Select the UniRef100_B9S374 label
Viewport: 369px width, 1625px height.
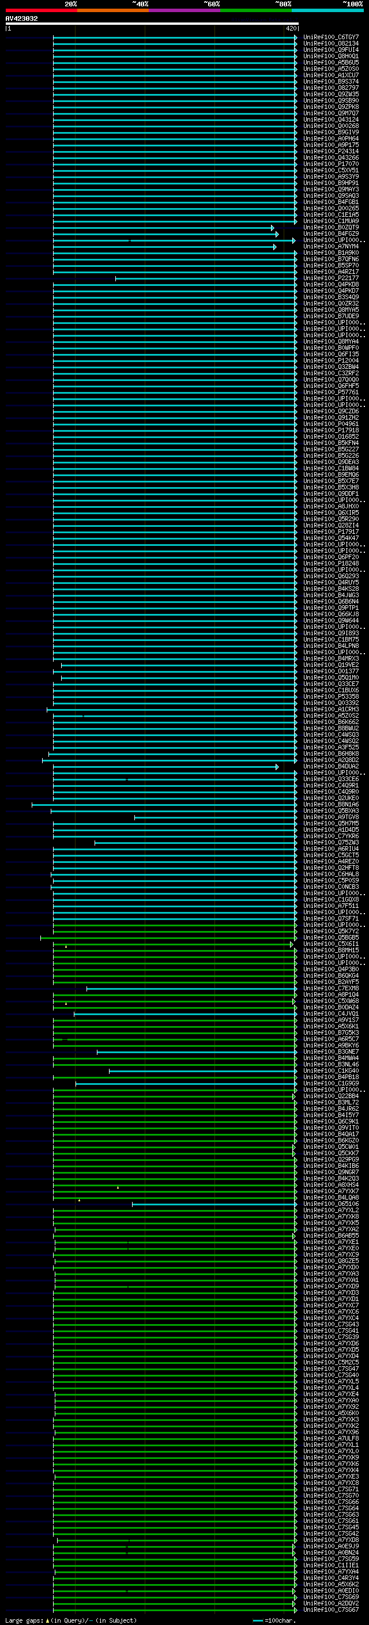pyautogui.click(x=330, y=81)
